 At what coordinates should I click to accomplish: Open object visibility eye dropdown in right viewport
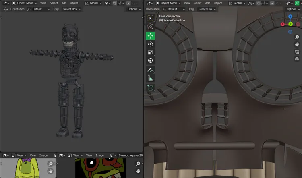point(289,3)
